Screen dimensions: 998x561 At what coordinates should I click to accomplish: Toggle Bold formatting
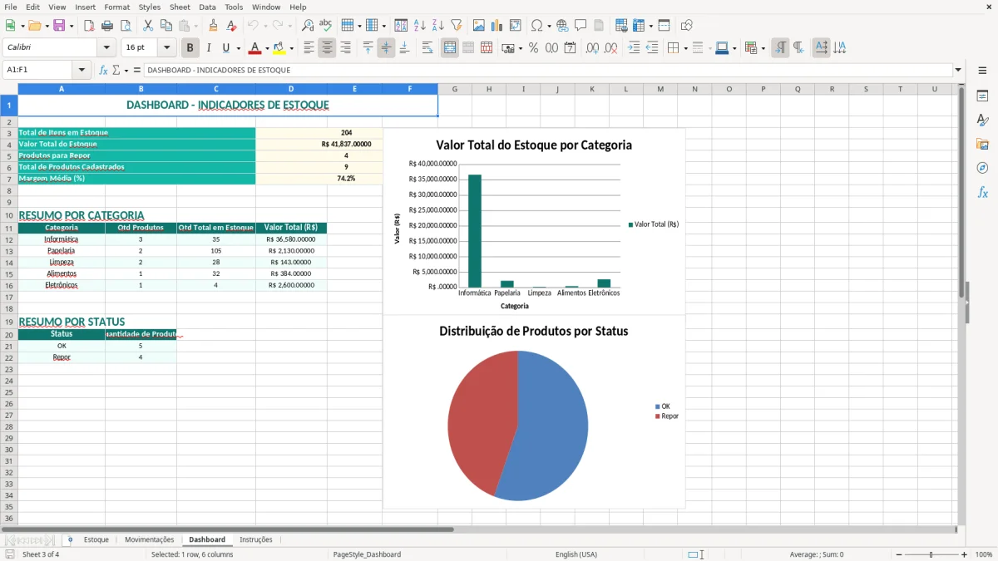190,48
